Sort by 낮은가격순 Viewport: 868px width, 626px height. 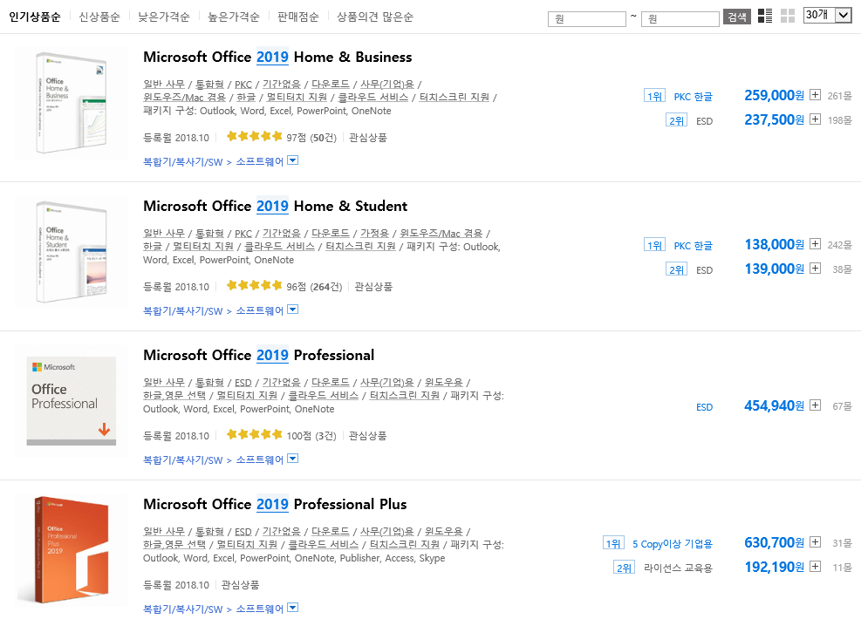click(x=163, y=17)
